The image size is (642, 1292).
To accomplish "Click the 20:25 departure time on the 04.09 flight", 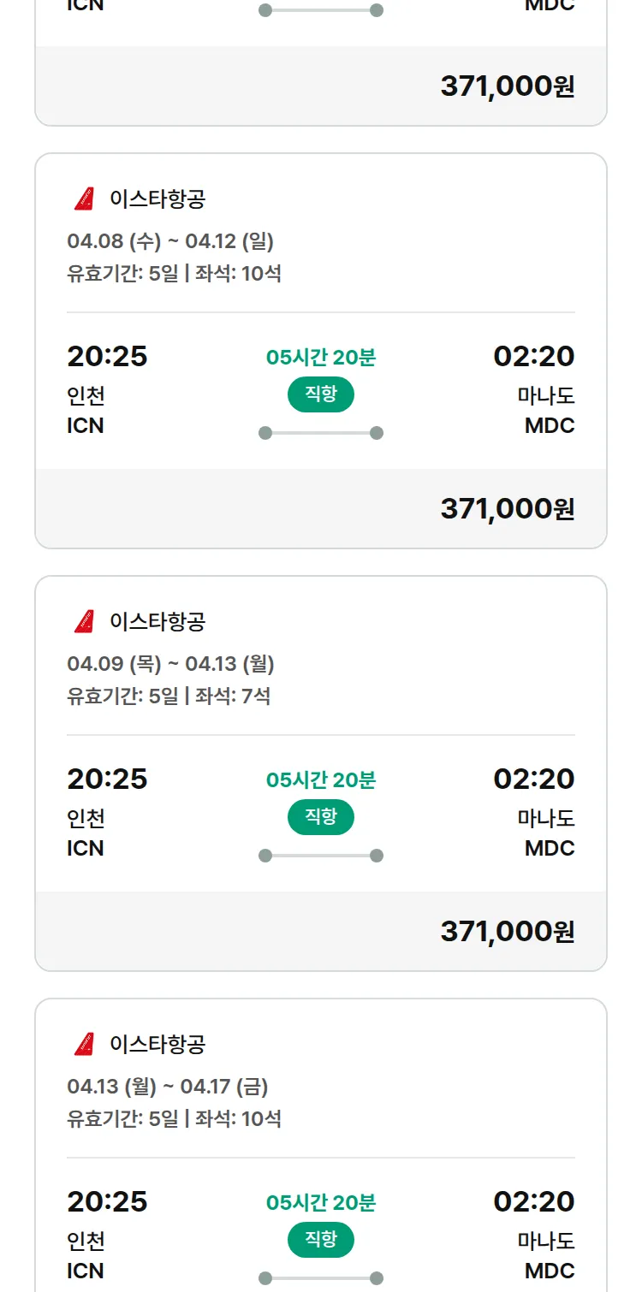I will (107, 779).
